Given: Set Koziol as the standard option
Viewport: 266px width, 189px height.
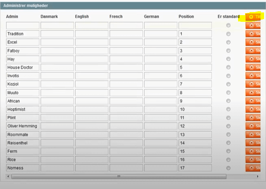Looking at the screenshot, I should point(228,84).
